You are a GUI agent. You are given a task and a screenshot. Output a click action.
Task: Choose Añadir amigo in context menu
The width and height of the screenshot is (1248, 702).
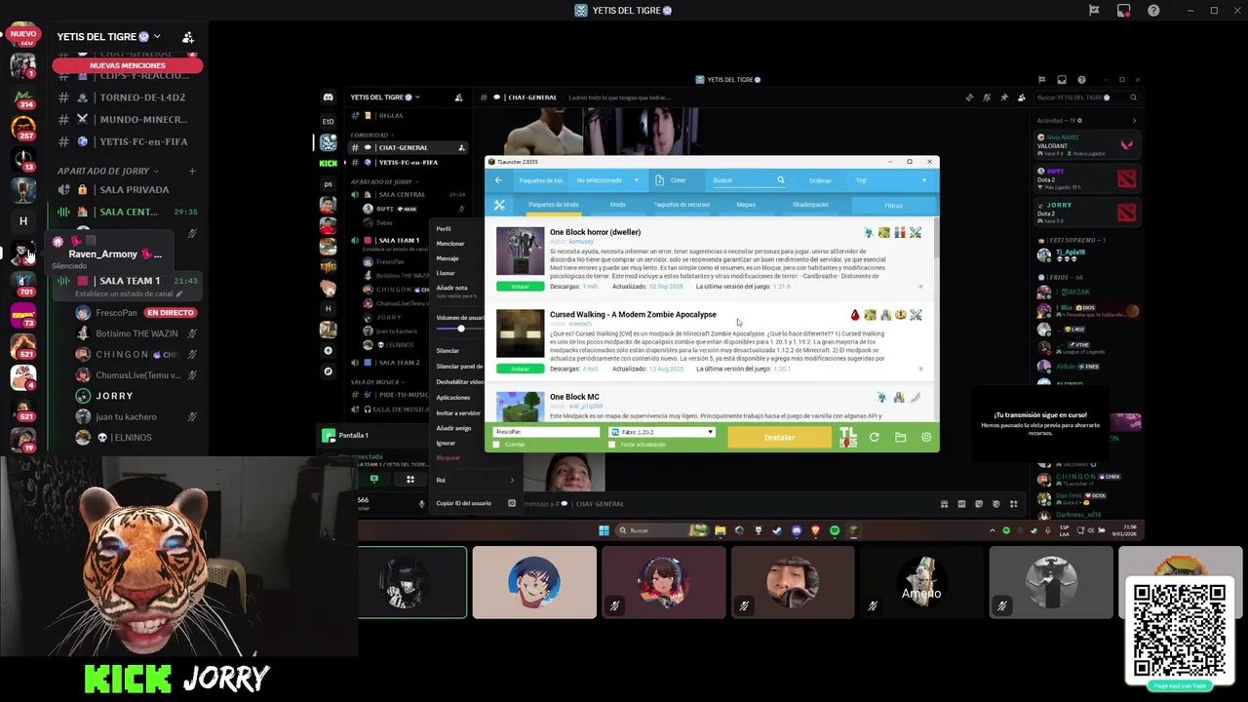(x=453, y=428)
